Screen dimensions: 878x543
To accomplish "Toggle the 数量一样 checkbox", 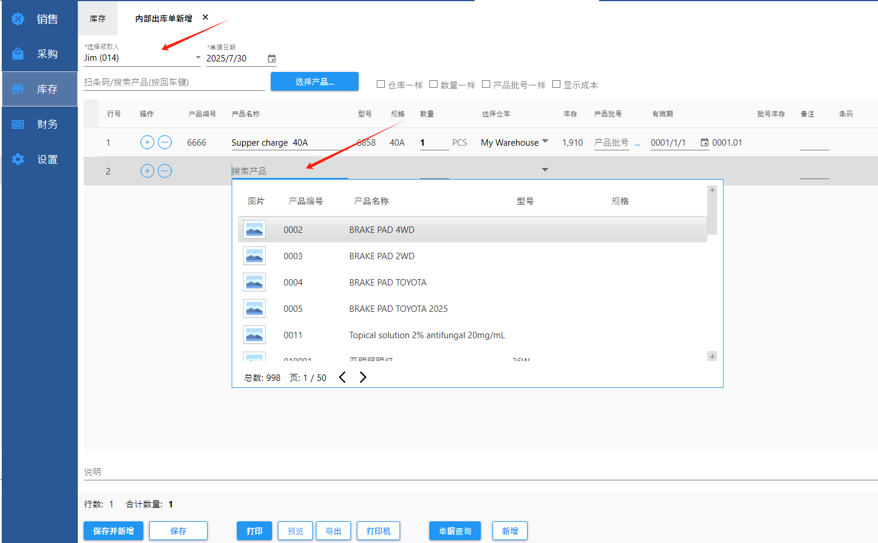I will (433, 84).
